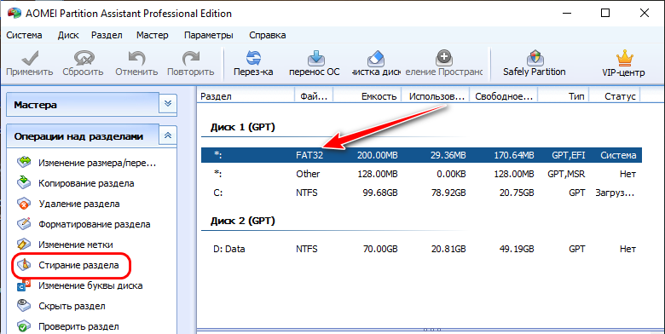Expand the Мастера panel chevron

pyautogui.click(x=168, y=104)
